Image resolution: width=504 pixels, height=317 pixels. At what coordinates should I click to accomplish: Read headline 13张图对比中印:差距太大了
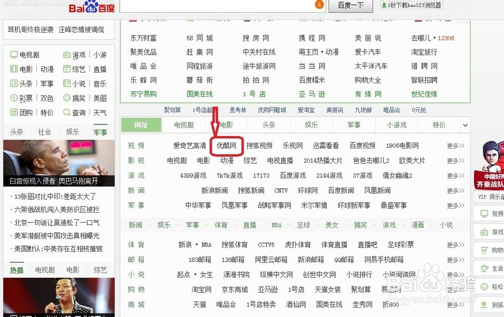[x=55, y=197]
